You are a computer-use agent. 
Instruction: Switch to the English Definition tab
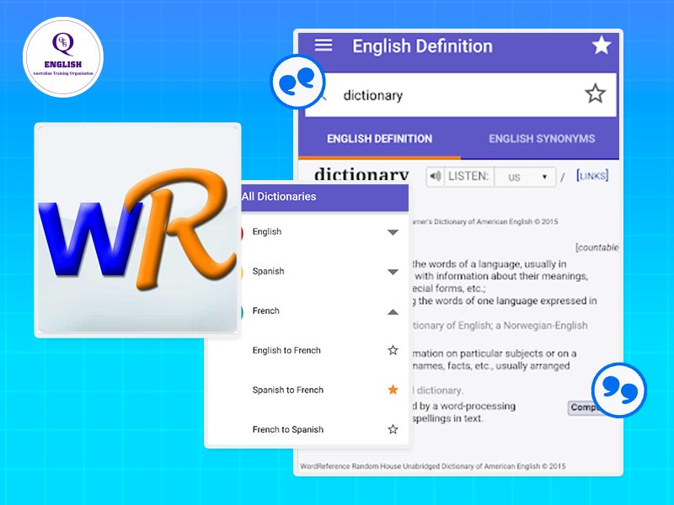379,139
